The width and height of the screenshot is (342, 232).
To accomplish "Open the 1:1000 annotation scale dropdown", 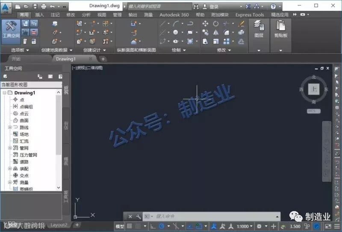I will coord(245,226).
